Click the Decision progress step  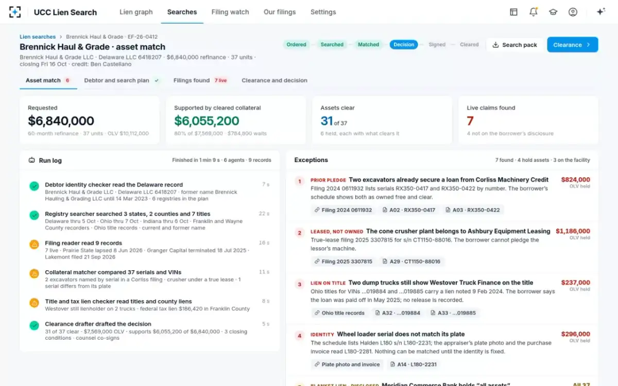click(x=404, y=45)
